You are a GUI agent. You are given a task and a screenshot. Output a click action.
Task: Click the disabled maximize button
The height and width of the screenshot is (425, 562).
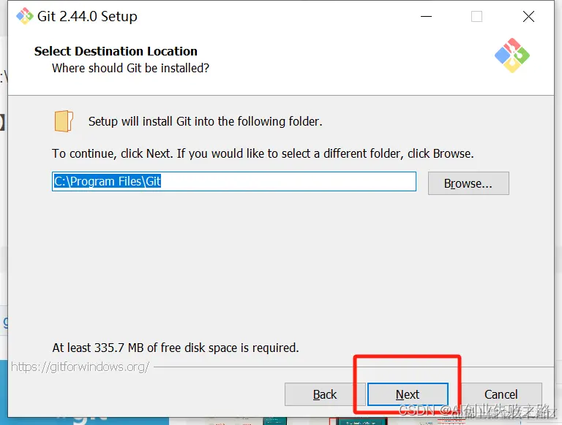pyautogui.click(x=476, y=17)
